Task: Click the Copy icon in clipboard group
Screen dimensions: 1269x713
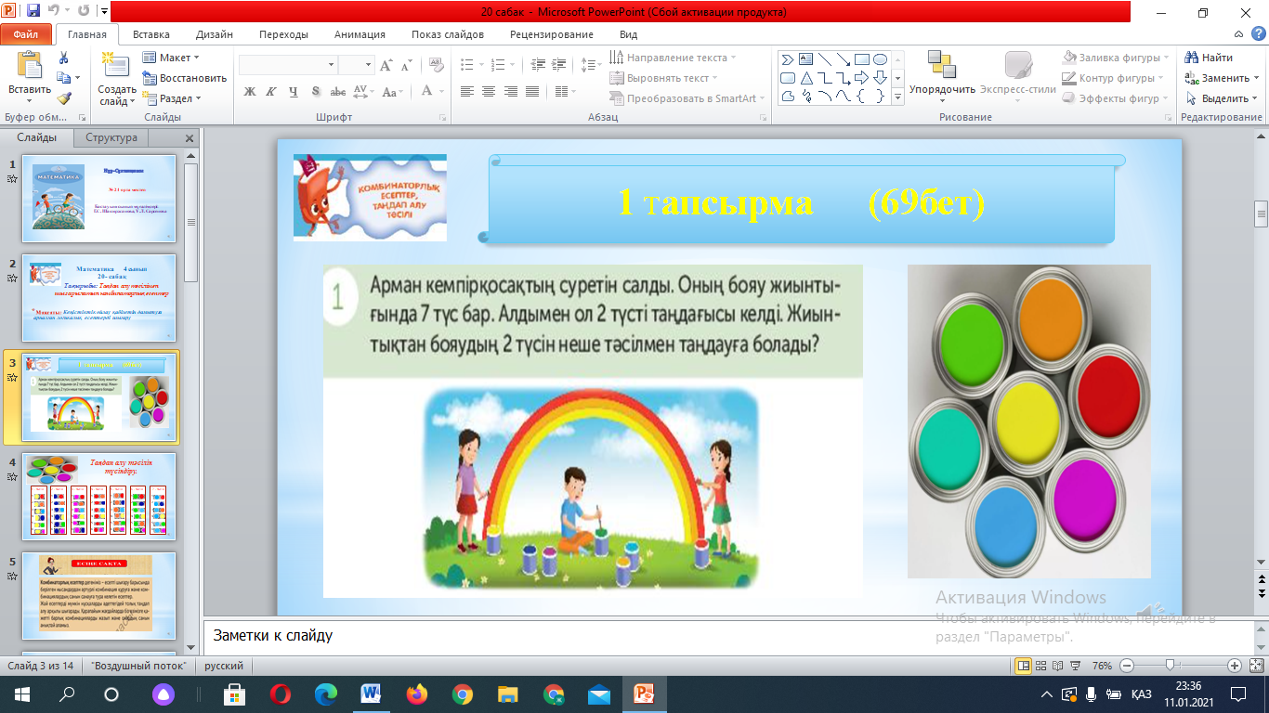Action: click(x=63, y=78)
